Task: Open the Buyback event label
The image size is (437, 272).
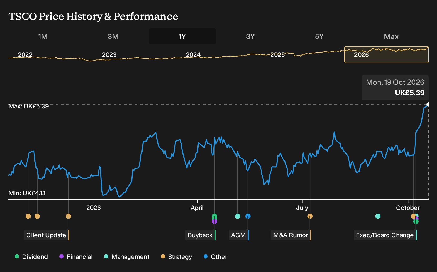Action: point(200,235)
